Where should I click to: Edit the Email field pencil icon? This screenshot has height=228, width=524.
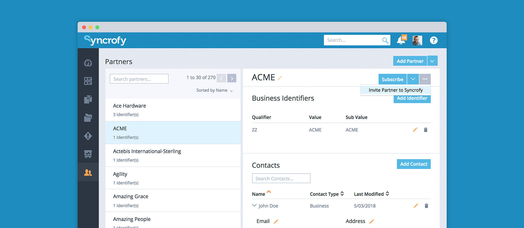coord(276,221)
